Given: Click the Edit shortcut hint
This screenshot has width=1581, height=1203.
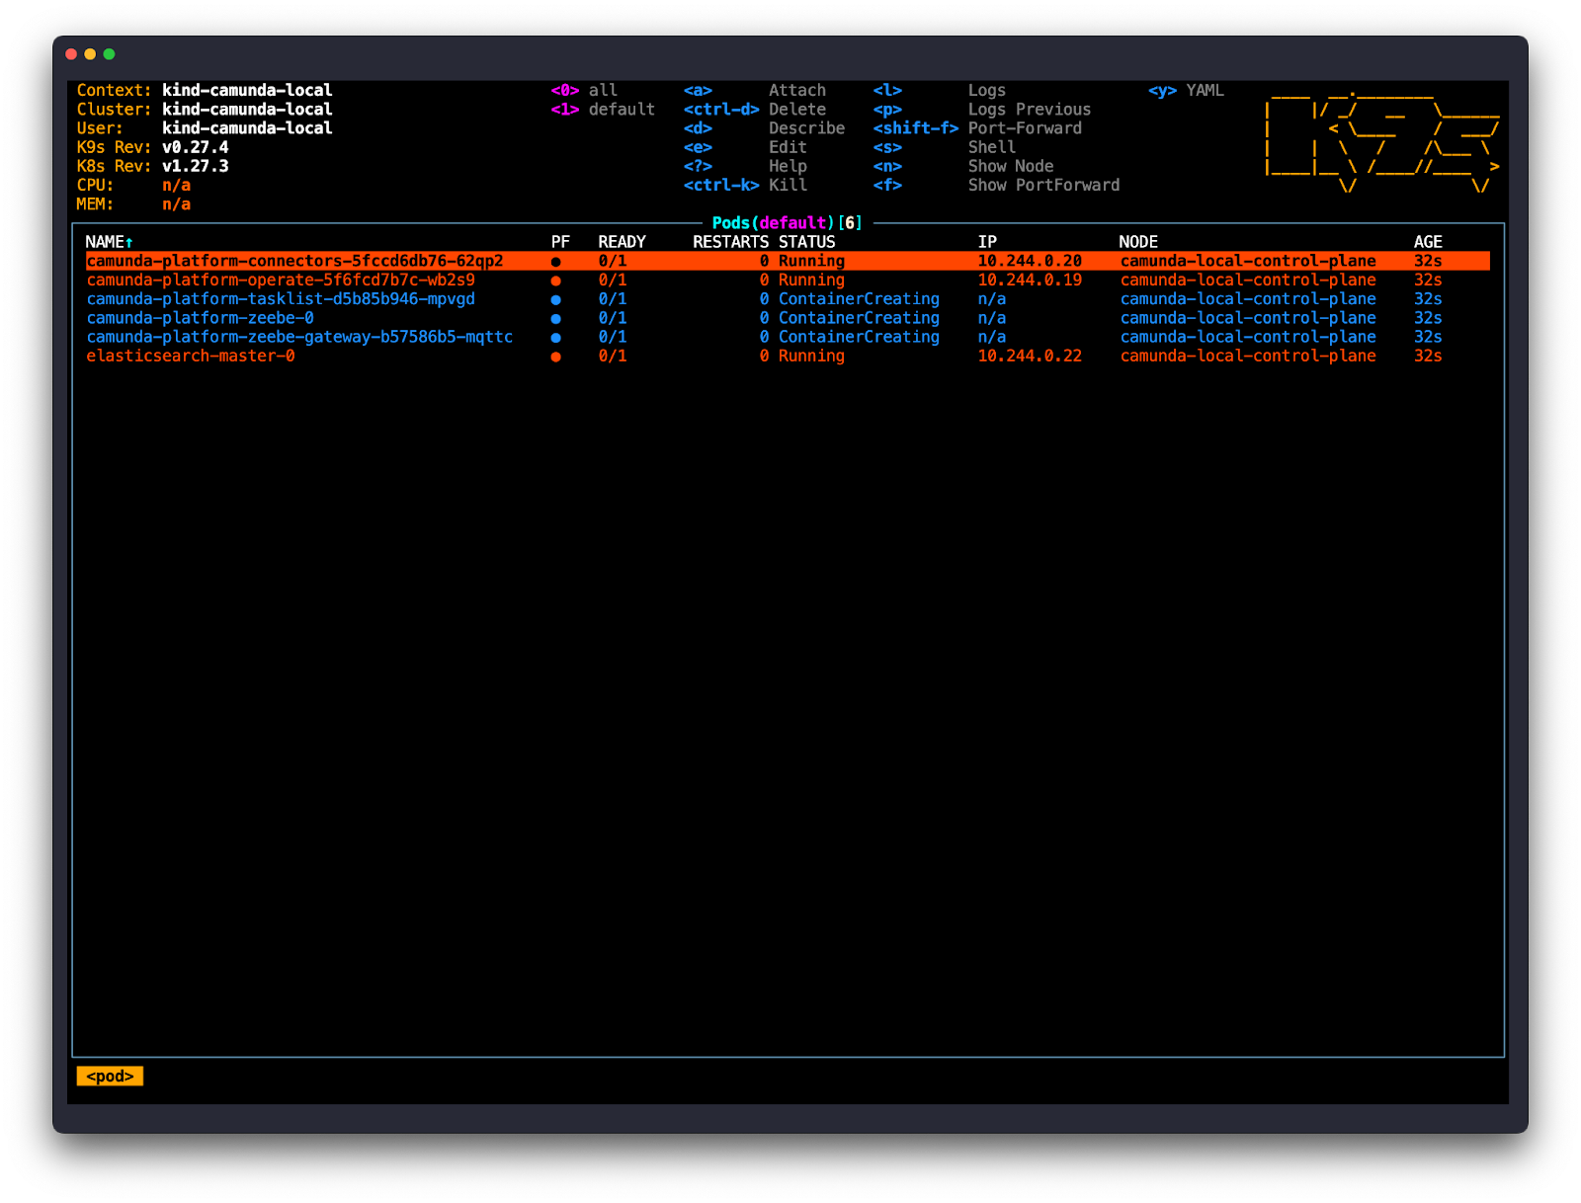Looking at the screenshot, I should pyautogui.click(x=745, y=147).
